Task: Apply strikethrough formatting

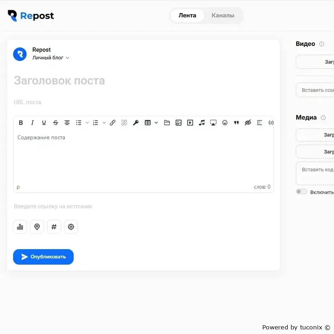Action: 55,123
